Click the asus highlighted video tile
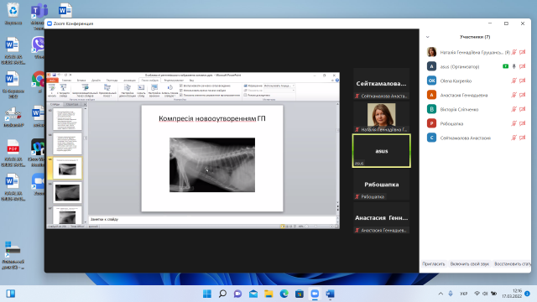 click(382, 151)
